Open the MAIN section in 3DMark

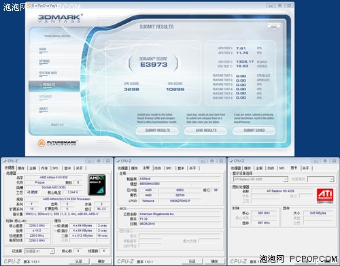[43, 50]
